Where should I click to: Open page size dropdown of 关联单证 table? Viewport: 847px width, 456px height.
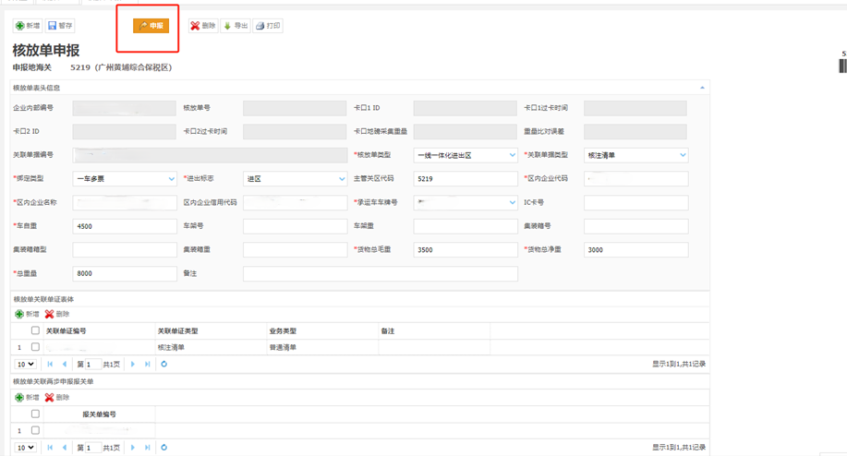pos(25,365)
